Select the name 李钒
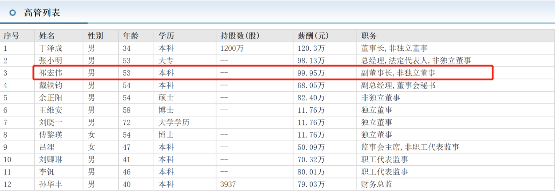The width and height of the screenshot is (557, 192). tap(47, 172)
